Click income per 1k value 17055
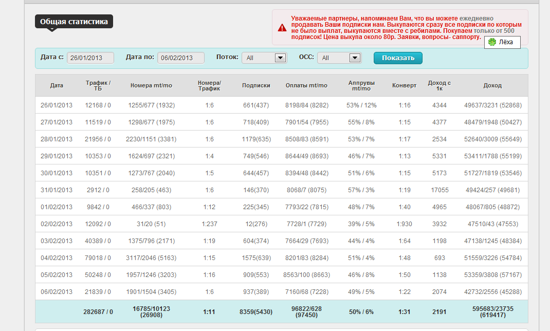Screen dimensions: 550x331 439,190
